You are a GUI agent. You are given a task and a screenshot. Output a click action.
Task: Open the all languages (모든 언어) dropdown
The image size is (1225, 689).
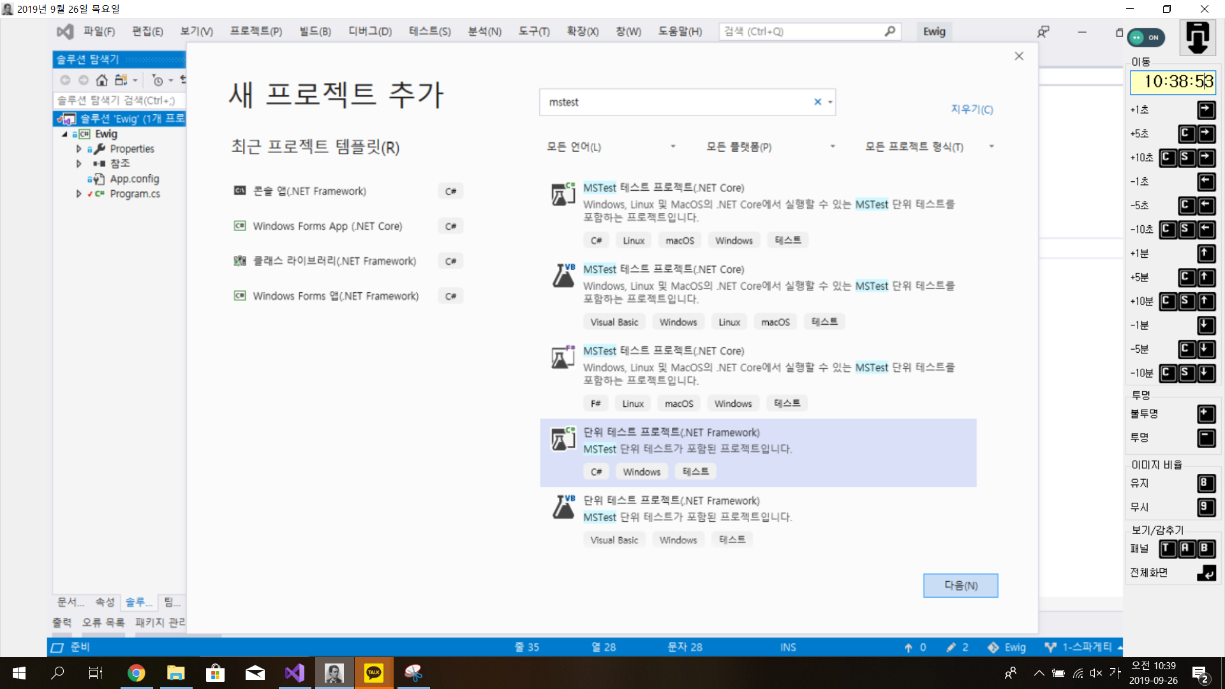click(x=611, y=147)
